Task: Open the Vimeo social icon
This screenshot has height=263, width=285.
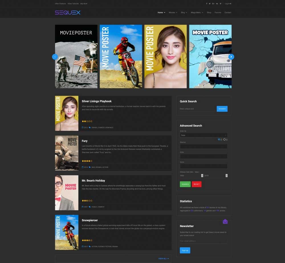Action: [221, 4]
